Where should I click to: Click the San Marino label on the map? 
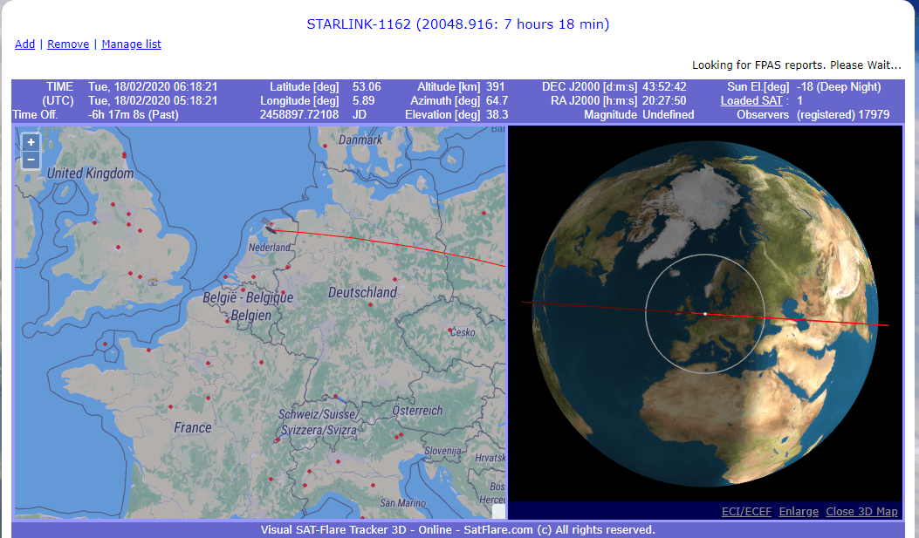tap(402, 503)
